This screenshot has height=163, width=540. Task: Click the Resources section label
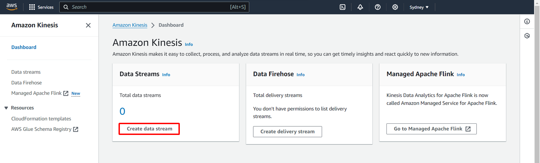point(22,108)
